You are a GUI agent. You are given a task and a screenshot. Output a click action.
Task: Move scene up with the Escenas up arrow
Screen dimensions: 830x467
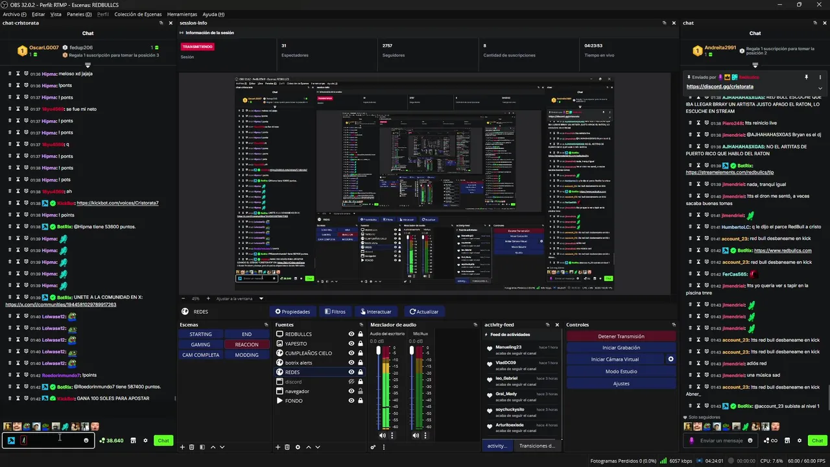pyautogui.click(x=213, y=447)
